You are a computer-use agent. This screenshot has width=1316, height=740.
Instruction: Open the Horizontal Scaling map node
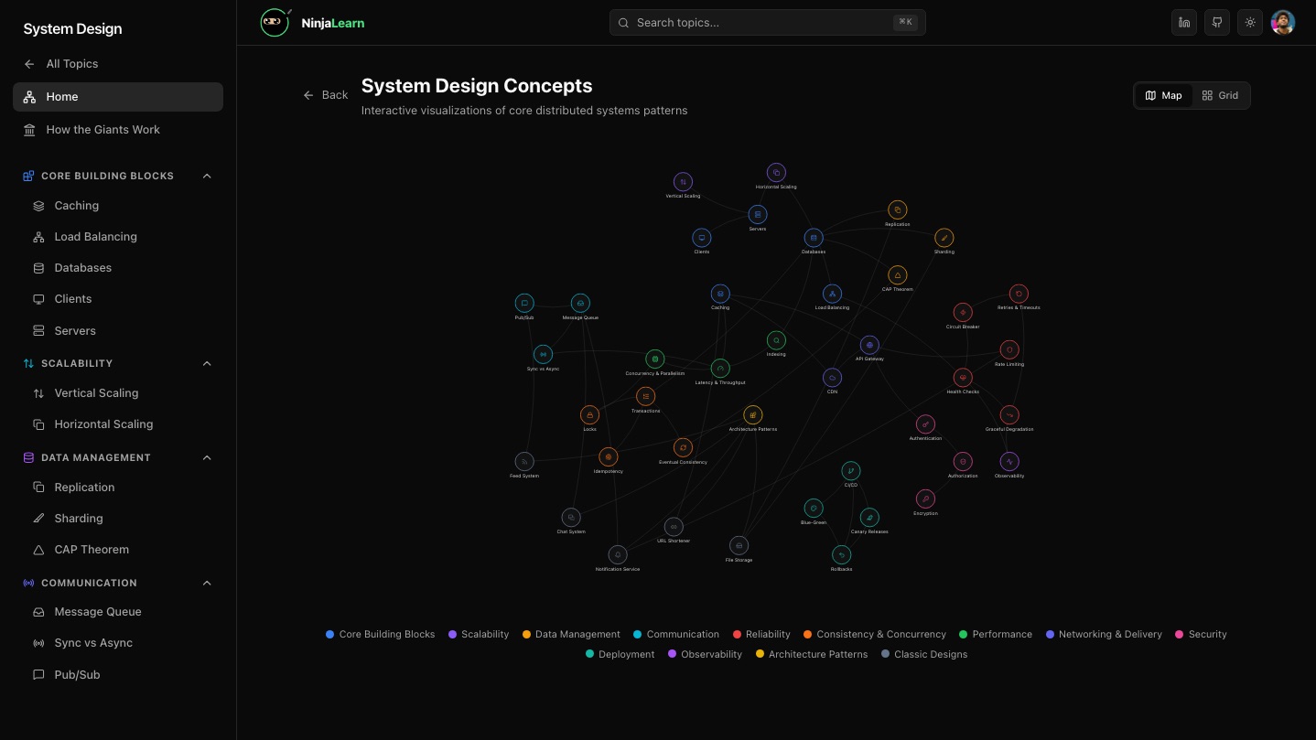776,173
